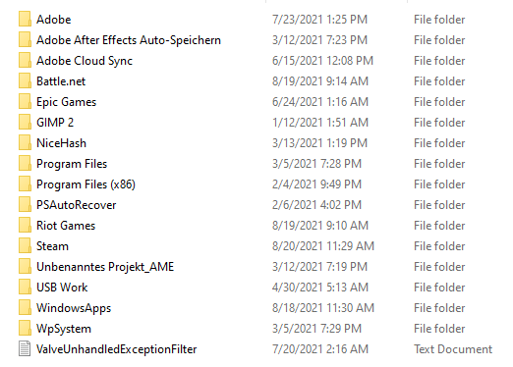Select Adobe After Effects Auto-Speichern folder name

(x=129, y=40)
